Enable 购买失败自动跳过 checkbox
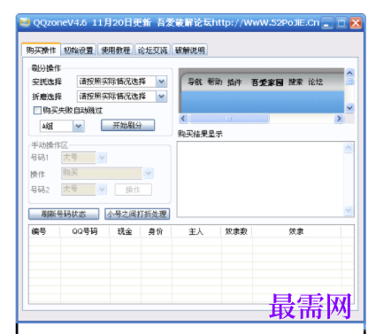The image size is (368, 334). point(37,111)
